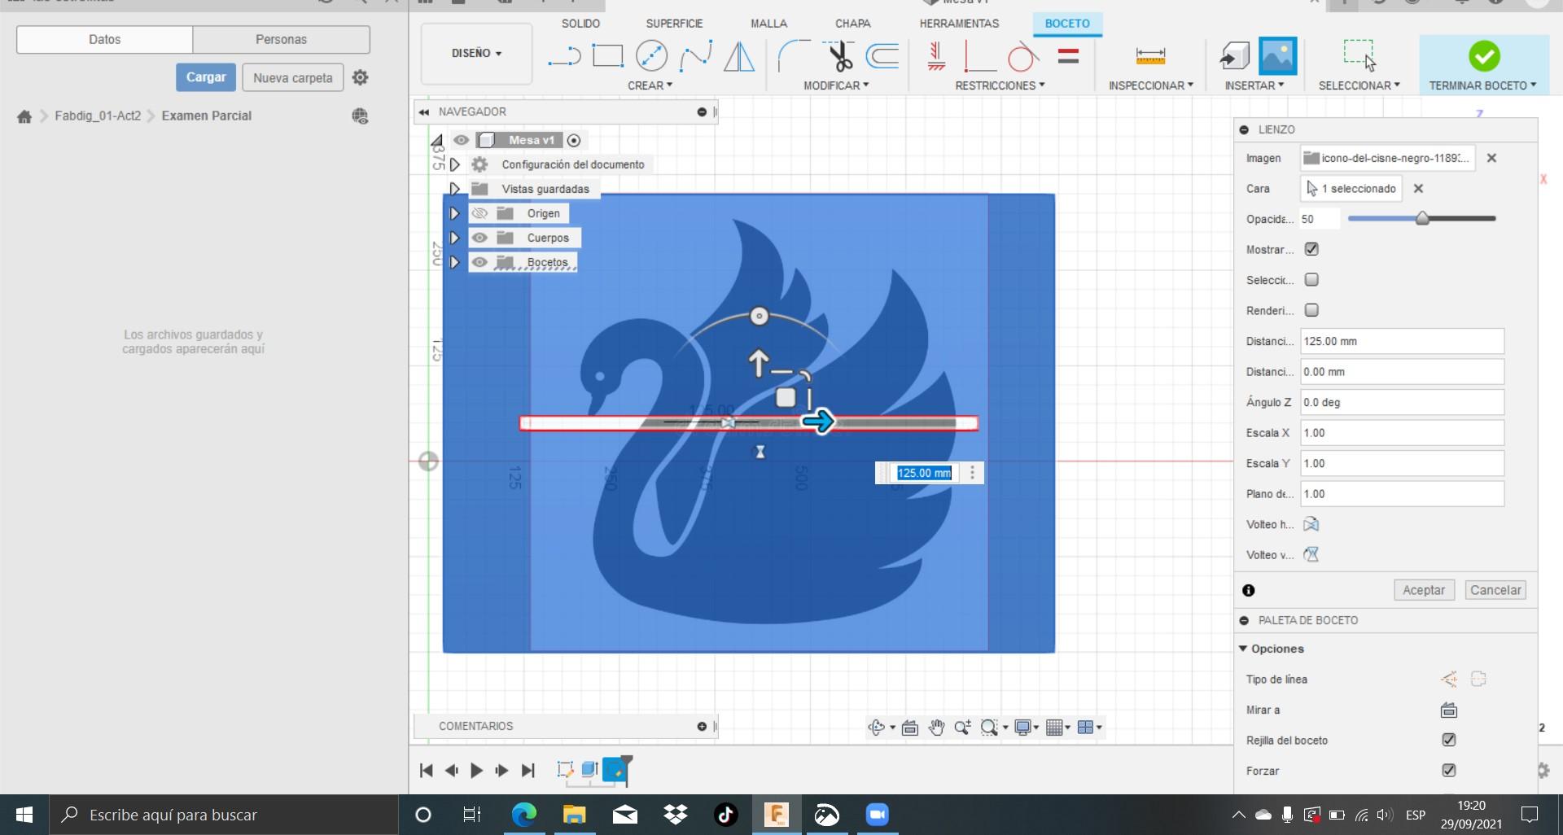The height and width of the screenshot is (835, 1563).
Task: Open data panel settings gear
Action: point(360,77)
